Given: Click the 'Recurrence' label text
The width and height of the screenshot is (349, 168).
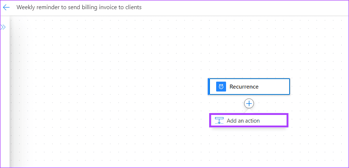Looking at the screenshot, I should click(244, 87).
